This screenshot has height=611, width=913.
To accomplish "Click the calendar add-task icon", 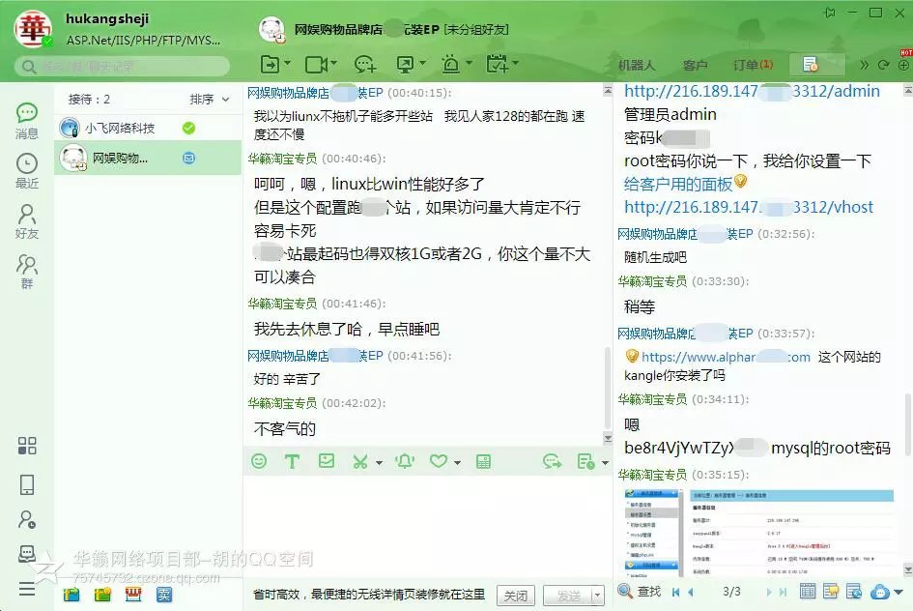I will (x=498, y=64).
